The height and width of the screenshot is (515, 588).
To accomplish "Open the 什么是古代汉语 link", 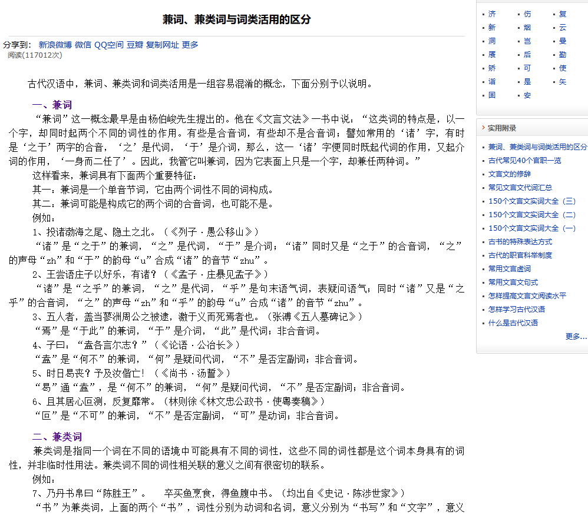I will pyautogui.click(x=513, y=323).
